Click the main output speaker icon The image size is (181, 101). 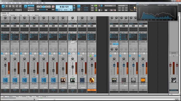174,80
